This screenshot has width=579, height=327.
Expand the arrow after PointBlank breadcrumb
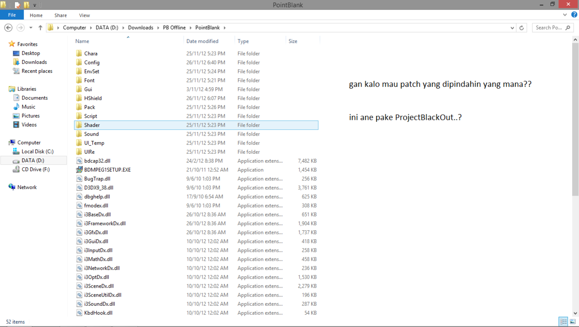point(224,28)
